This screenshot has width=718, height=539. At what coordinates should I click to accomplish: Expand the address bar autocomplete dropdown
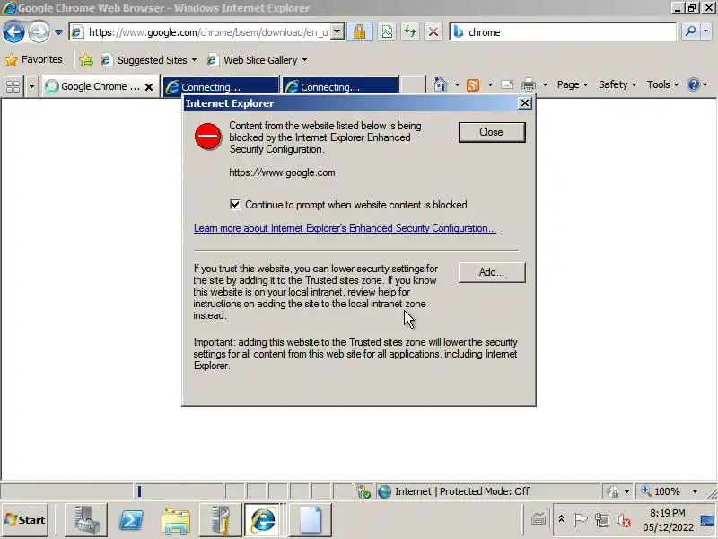(337, 32)
